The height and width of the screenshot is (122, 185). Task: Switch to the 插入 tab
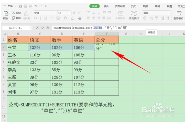(106, 6)
